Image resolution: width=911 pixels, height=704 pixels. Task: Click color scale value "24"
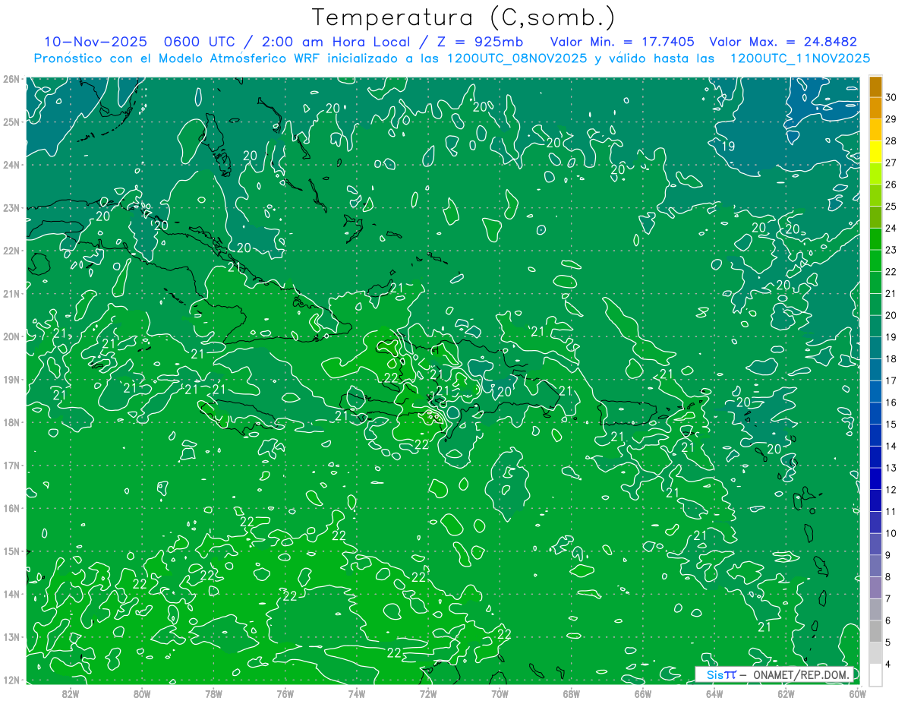pos(891,228)
